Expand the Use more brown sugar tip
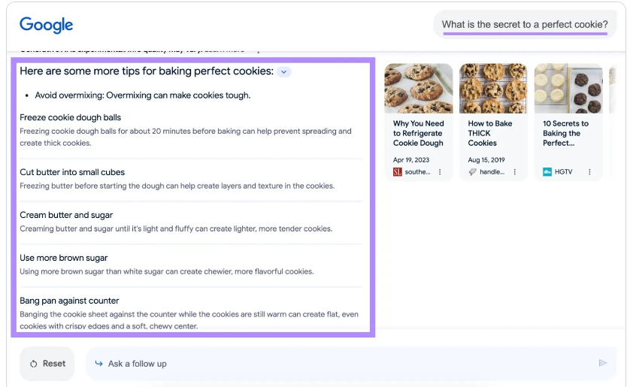This screenshot has width=630, height=387. tap(64, 258)
